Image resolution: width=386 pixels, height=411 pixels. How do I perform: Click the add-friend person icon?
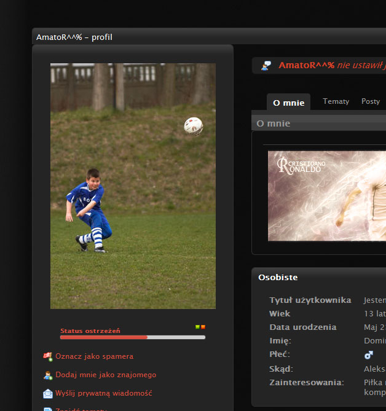(x=47, y=375)
